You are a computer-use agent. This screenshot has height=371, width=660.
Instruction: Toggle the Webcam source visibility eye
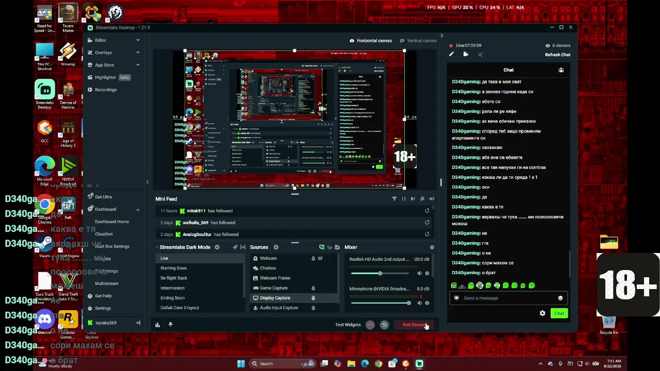pyautogui.click(x=320, y=258)
